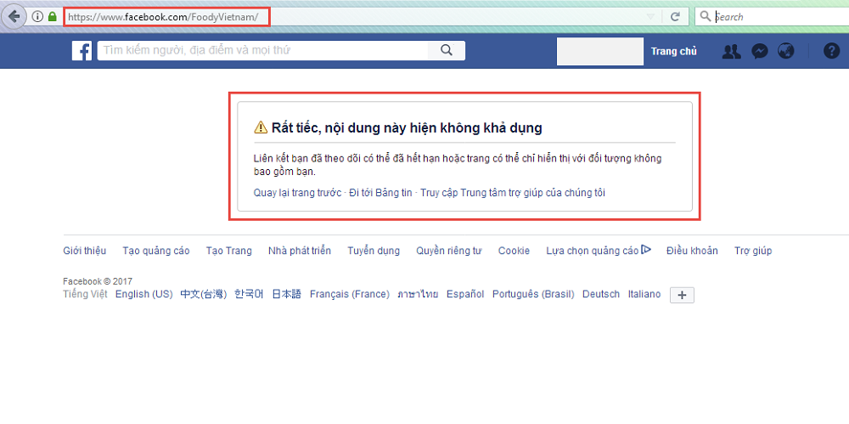Switch language to Español

pos(465,294)
